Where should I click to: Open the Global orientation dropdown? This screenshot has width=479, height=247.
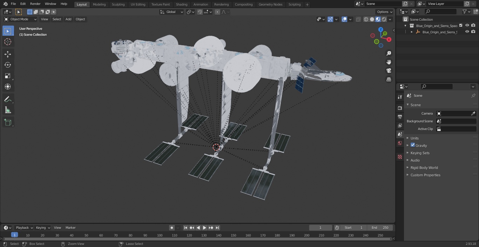click(x=172, y=12)
